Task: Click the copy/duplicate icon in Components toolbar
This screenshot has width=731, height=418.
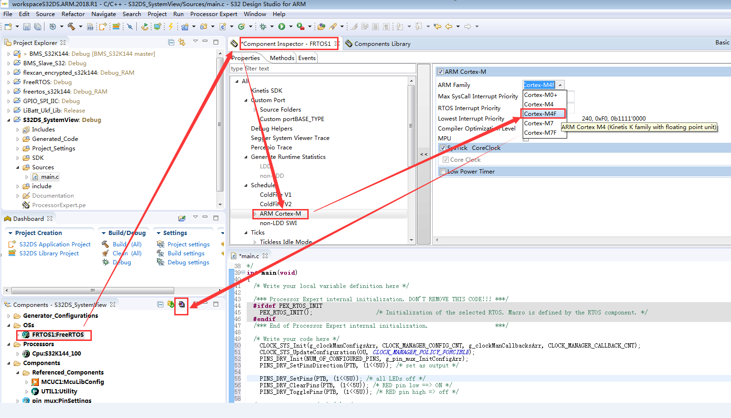Action: tap(181, 304)
